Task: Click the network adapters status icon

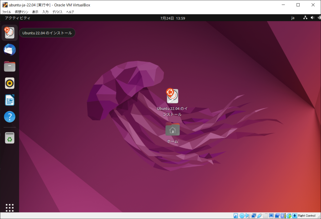Action: (x=254, y=216)
